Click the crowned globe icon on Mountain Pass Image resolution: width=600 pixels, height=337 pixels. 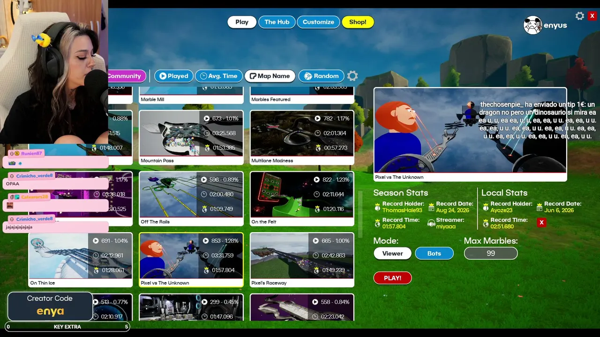(207, 148)
